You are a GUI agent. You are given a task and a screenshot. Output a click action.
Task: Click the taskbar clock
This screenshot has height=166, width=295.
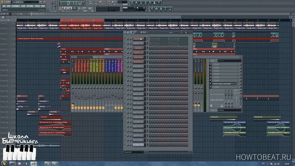[287, 164]
